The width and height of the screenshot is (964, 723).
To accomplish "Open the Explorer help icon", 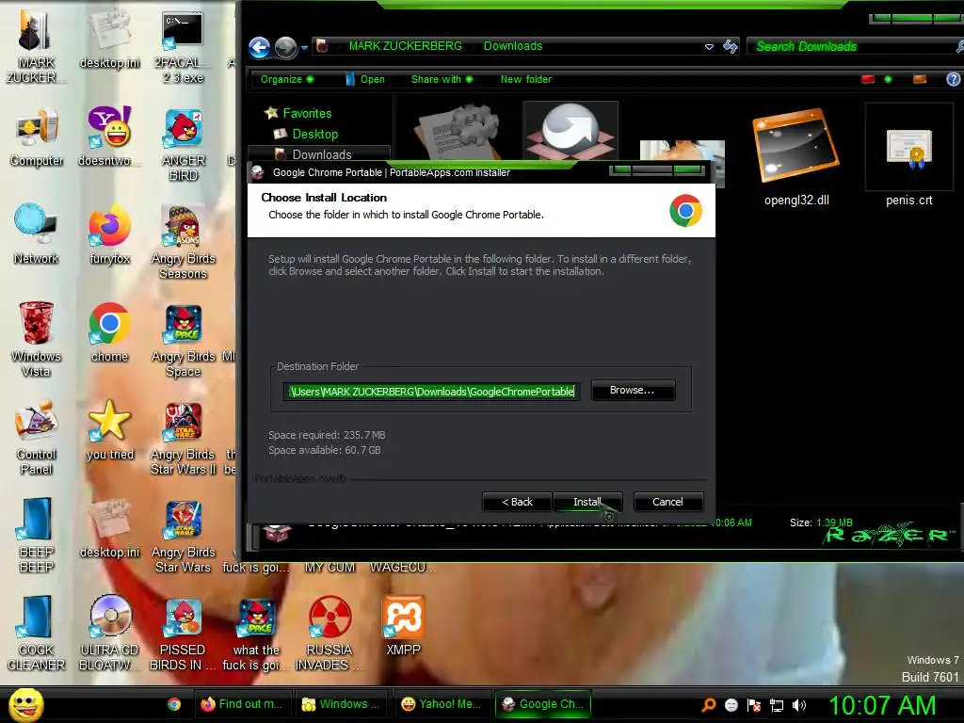I will pos(953,79).
